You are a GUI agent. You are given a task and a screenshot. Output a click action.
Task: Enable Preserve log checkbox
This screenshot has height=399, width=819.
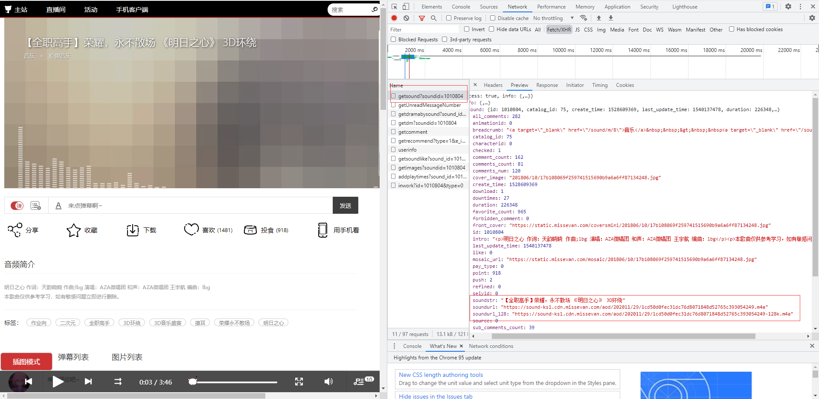449,18
